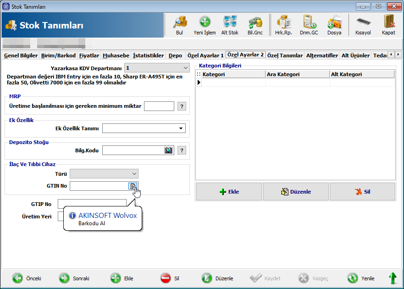This screenshot has height=289, width=404.
Task: Open the Fiyatlar tab
Action: tap(89, 56)
